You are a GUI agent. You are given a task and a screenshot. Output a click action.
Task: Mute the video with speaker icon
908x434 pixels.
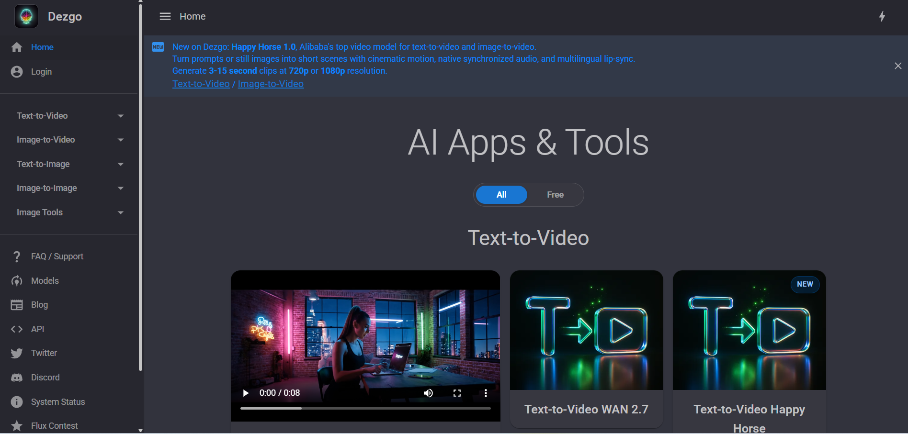tap(428, 393)
